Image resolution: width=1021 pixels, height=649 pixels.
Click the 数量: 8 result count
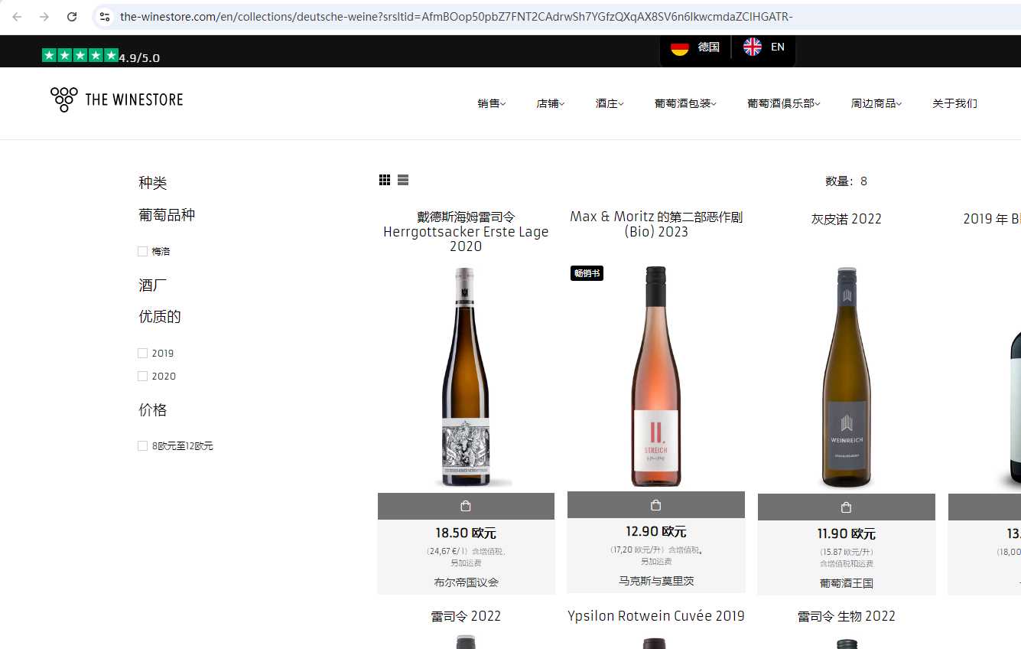coord(846,181)
